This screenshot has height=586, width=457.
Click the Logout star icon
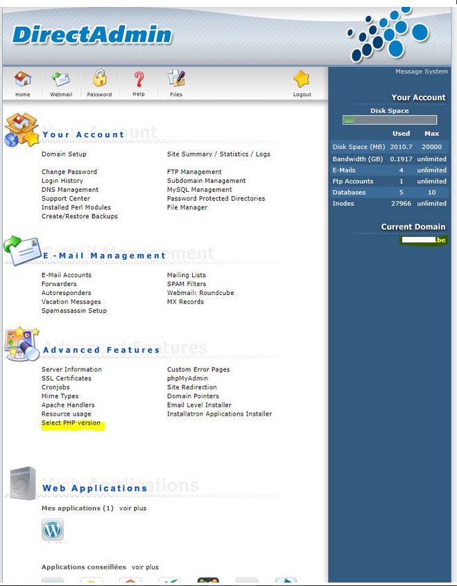click(302, 79)
